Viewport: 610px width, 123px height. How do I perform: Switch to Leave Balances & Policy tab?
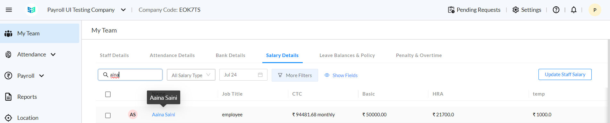347,55
